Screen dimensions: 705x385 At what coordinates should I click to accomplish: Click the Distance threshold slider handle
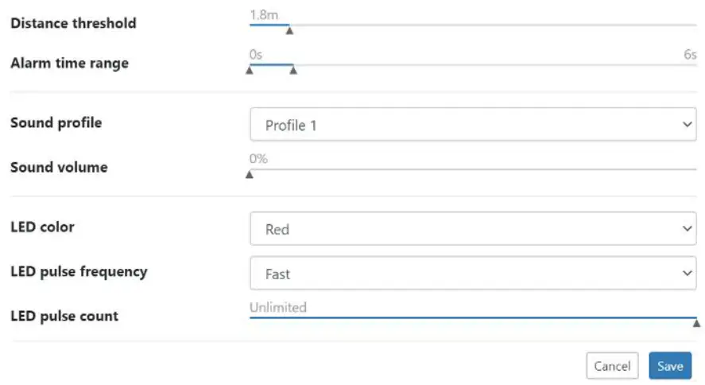(289, 31)
